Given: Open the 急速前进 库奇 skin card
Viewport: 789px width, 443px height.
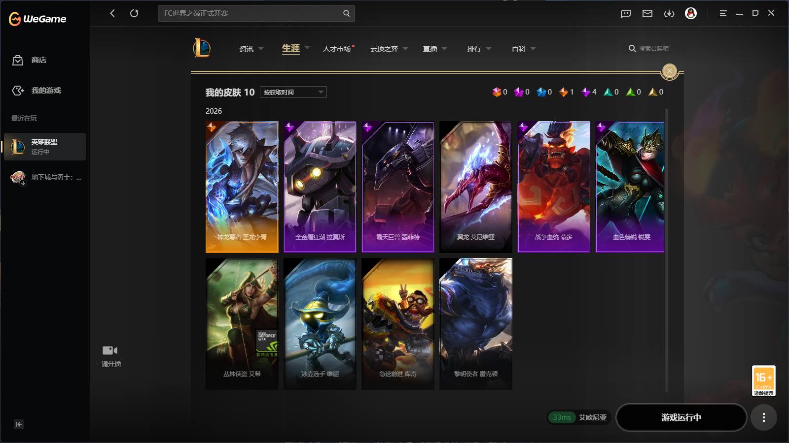Looking at the screenshot, I should point(398,324).
